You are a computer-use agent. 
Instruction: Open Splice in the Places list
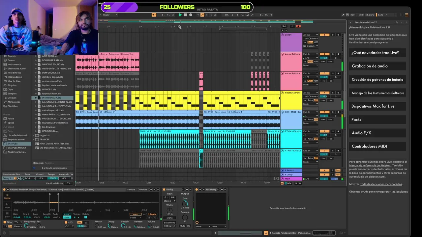(x=11, y=123)
